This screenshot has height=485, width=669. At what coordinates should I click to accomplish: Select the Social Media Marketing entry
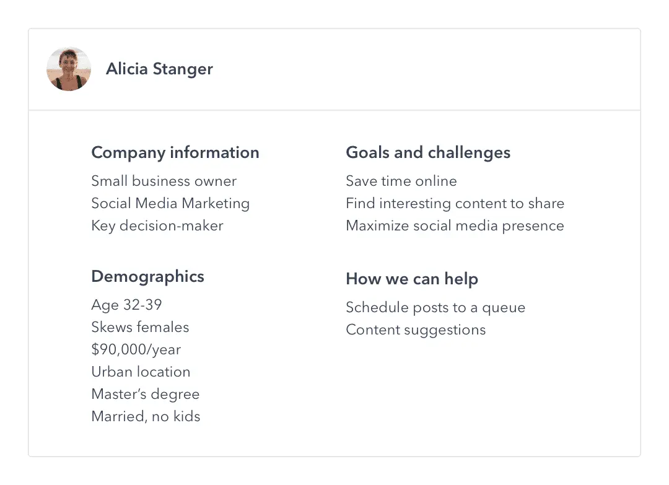[170, 203]
